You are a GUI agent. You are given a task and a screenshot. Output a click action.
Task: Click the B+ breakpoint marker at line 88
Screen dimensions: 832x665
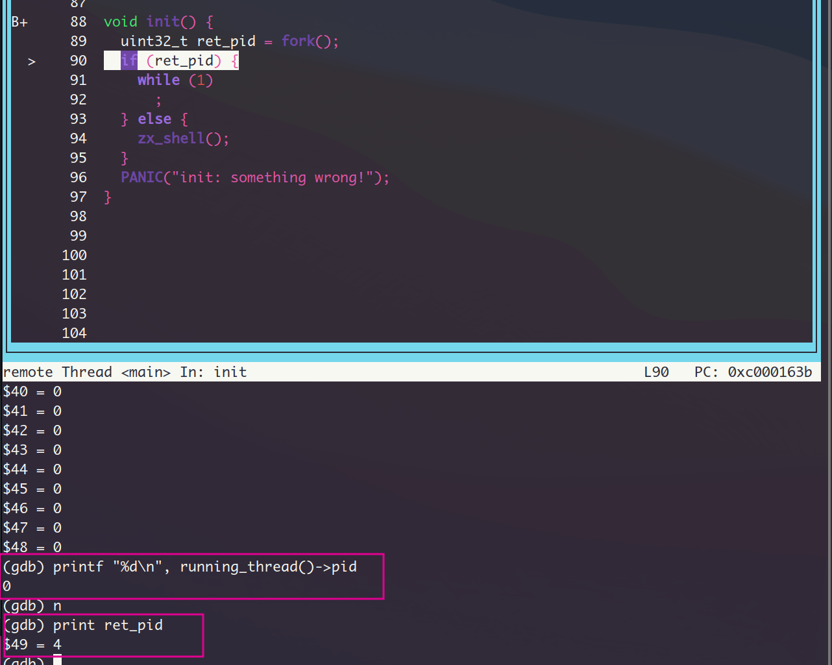click(x=19, y=22)
